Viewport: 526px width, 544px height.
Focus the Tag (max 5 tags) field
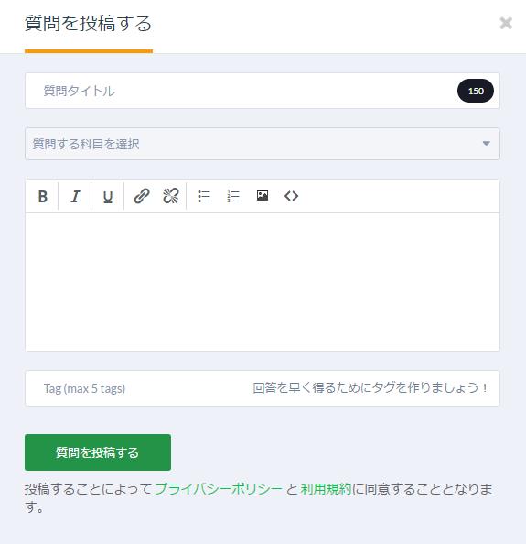[263, 388]
